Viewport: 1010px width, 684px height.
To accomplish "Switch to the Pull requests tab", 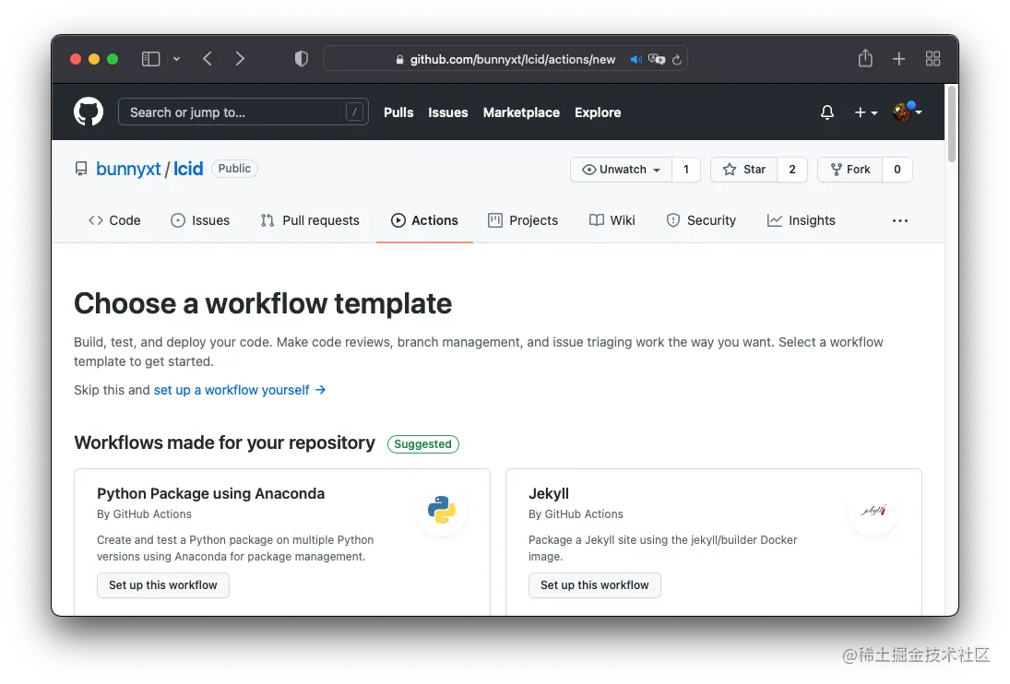I will click(x=310, y=220).
